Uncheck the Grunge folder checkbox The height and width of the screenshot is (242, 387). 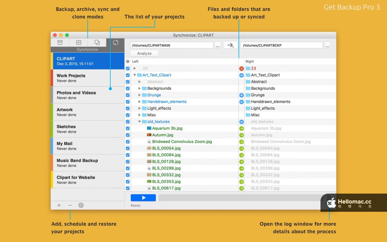pyautogui.click(x=128, y=95)
